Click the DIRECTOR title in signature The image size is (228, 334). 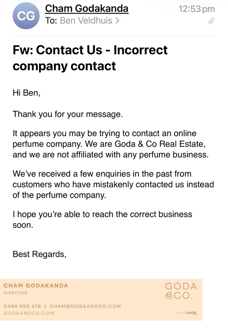15,293
